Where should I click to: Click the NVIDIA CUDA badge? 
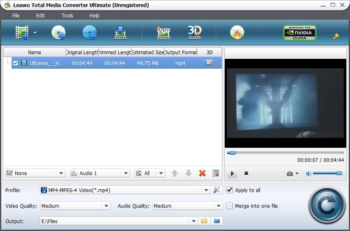299,33
